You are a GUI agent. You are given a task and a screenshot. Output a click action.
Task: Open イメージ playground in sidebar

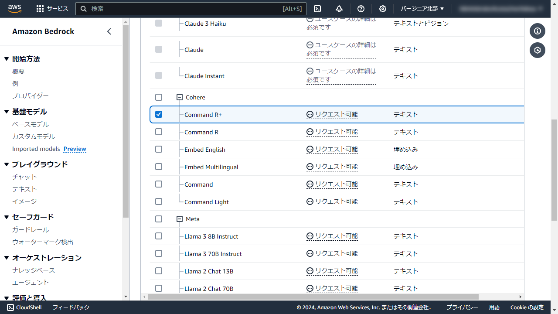[24, 201]
